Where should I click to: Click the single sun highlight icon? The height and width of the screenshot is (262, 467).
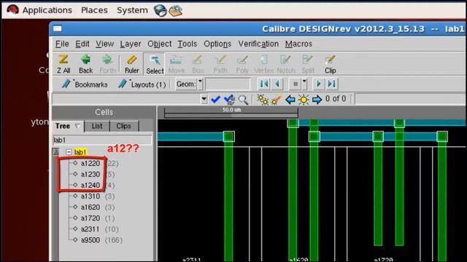click(304, 100)
